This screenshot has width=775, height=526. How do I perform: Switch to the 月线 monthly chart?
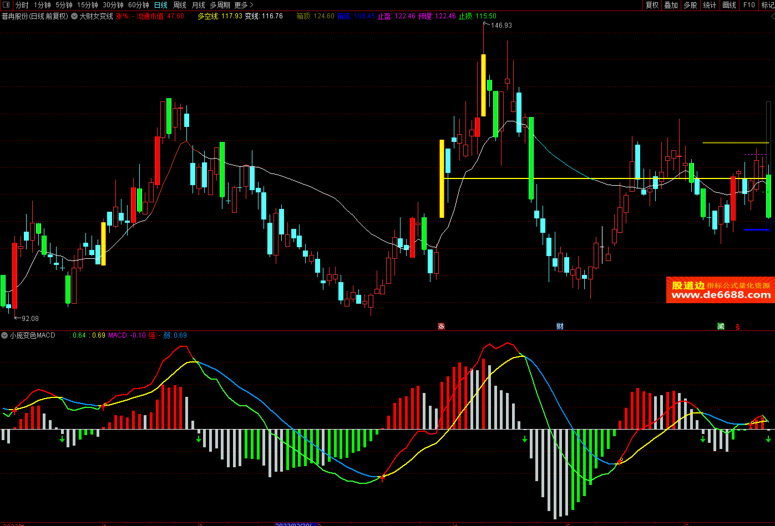click(199, 5)
